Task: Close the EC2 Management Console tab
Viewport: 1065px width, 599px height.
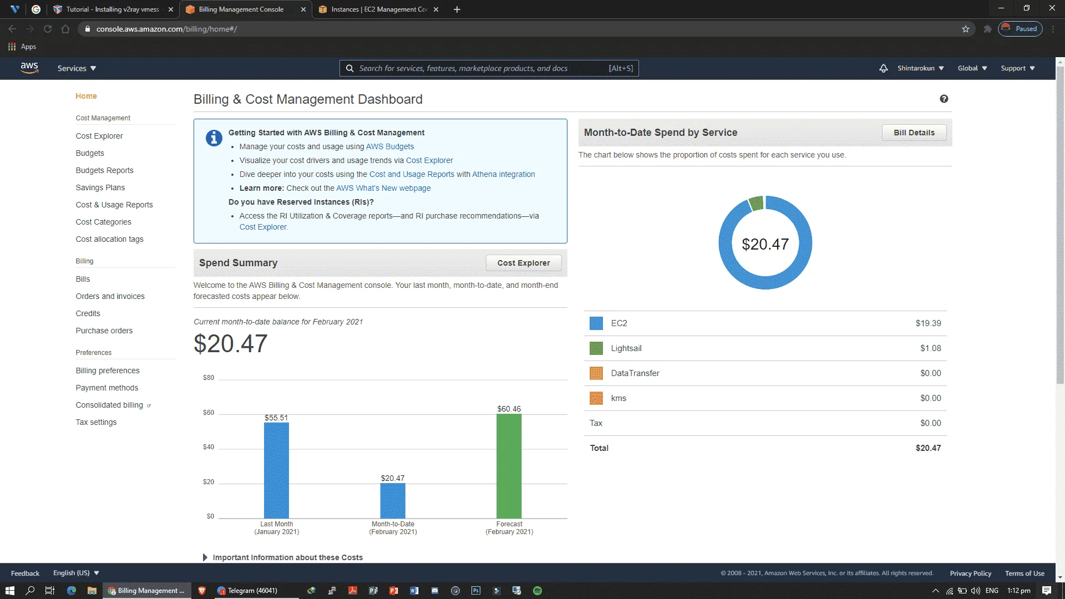Action: (436, 9)
